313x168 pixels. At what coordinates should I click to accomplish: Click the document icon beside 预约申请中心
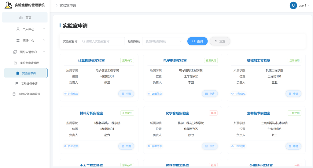tap(15, 52)
